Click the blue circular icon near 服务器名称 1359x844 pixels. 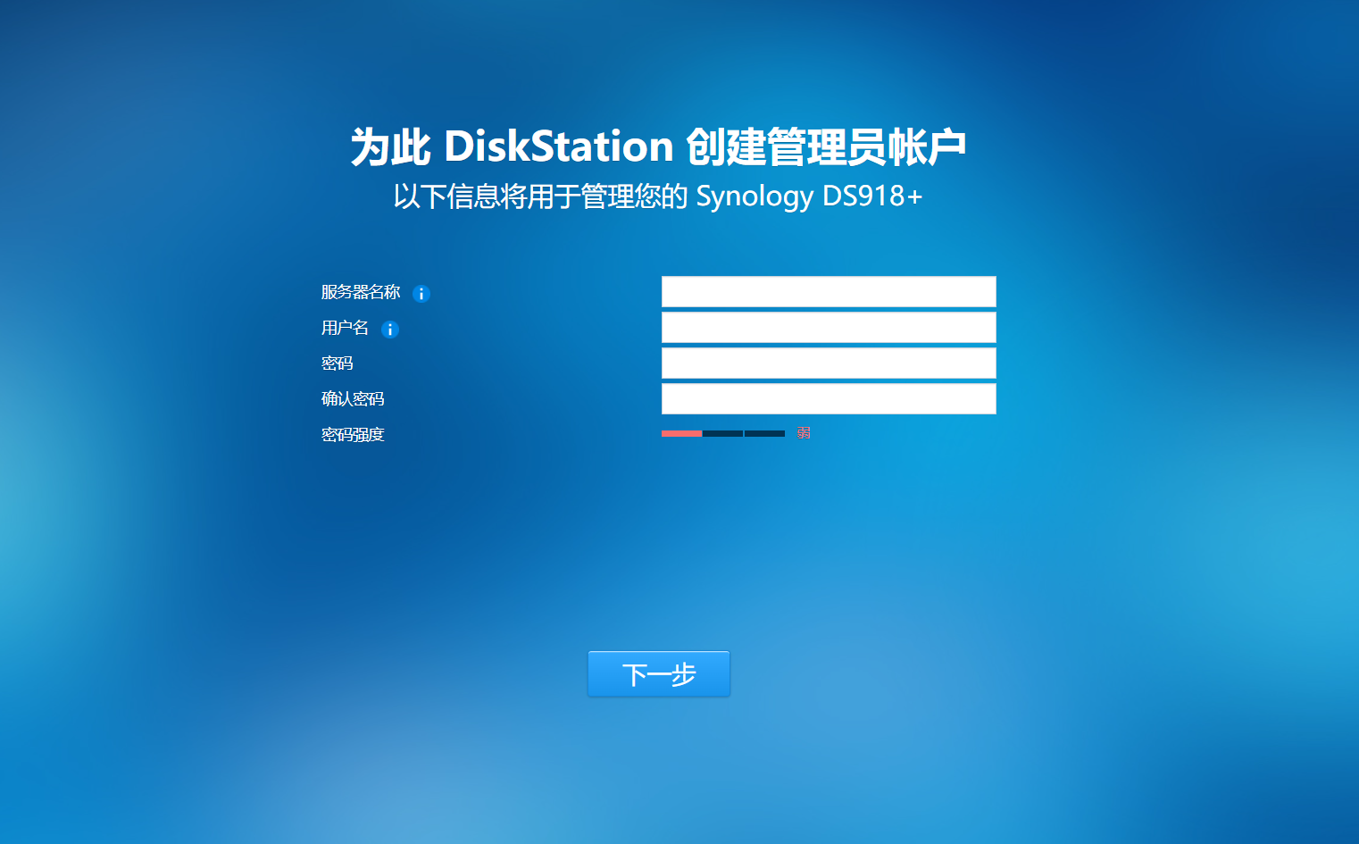(421, 293)
